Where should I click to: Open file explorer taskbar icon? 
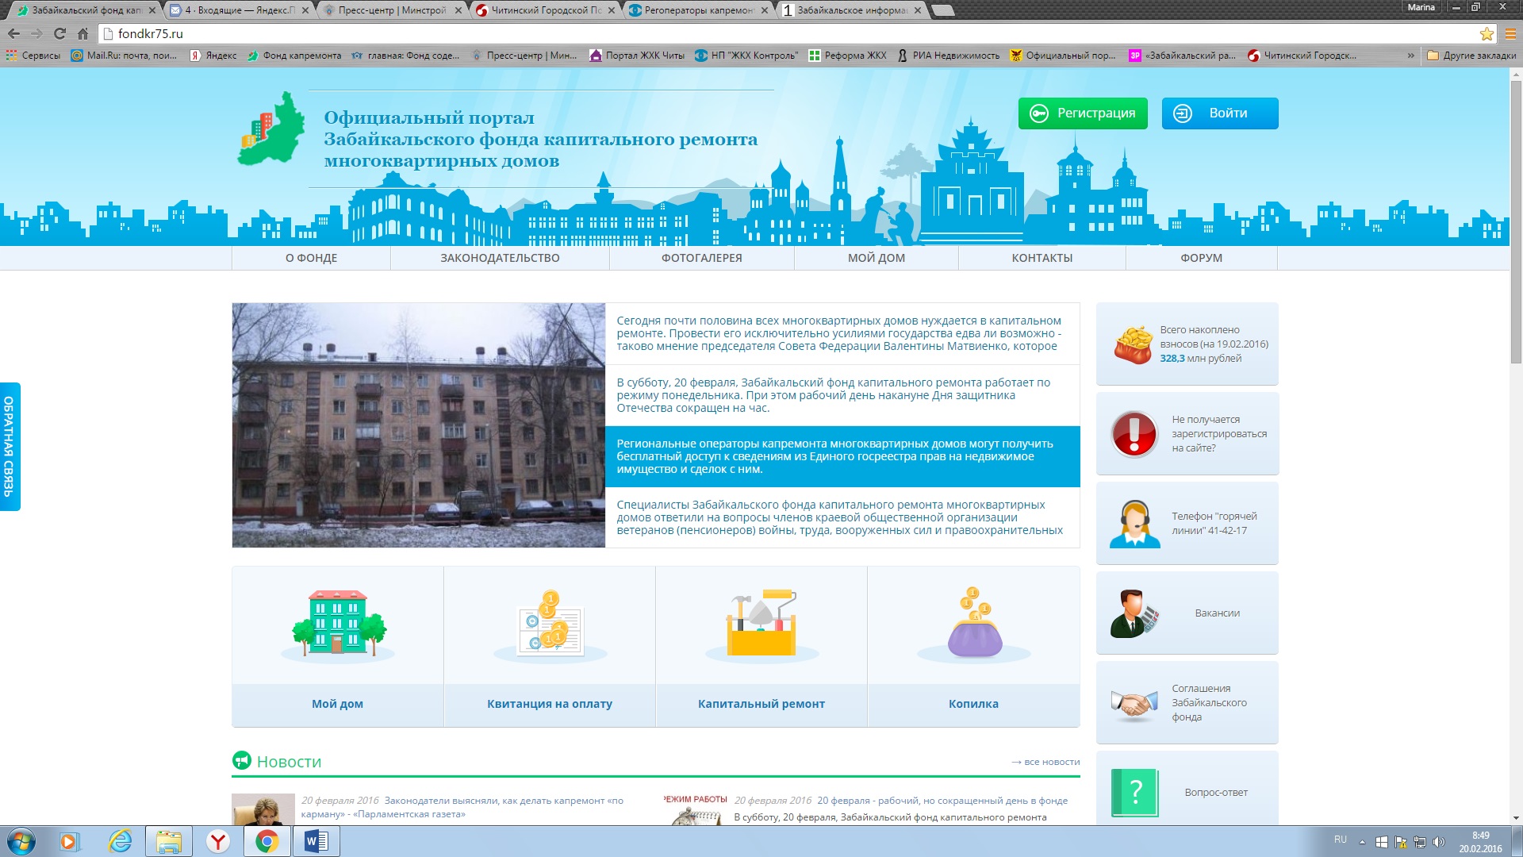point(168,841)
